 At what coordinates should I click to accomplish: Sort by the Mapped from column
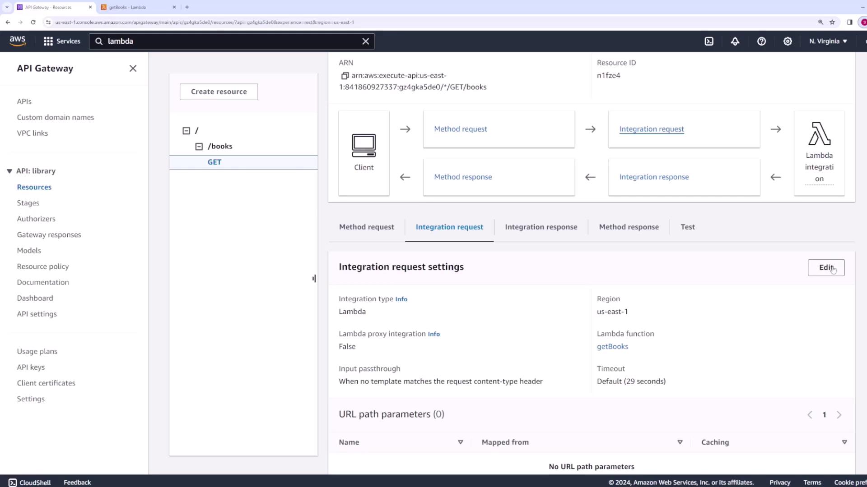coord(680,442)
